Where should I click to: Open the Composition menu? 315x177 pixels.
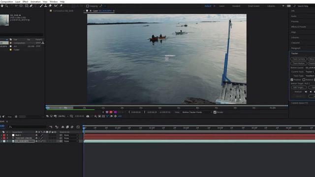[6, 1]
